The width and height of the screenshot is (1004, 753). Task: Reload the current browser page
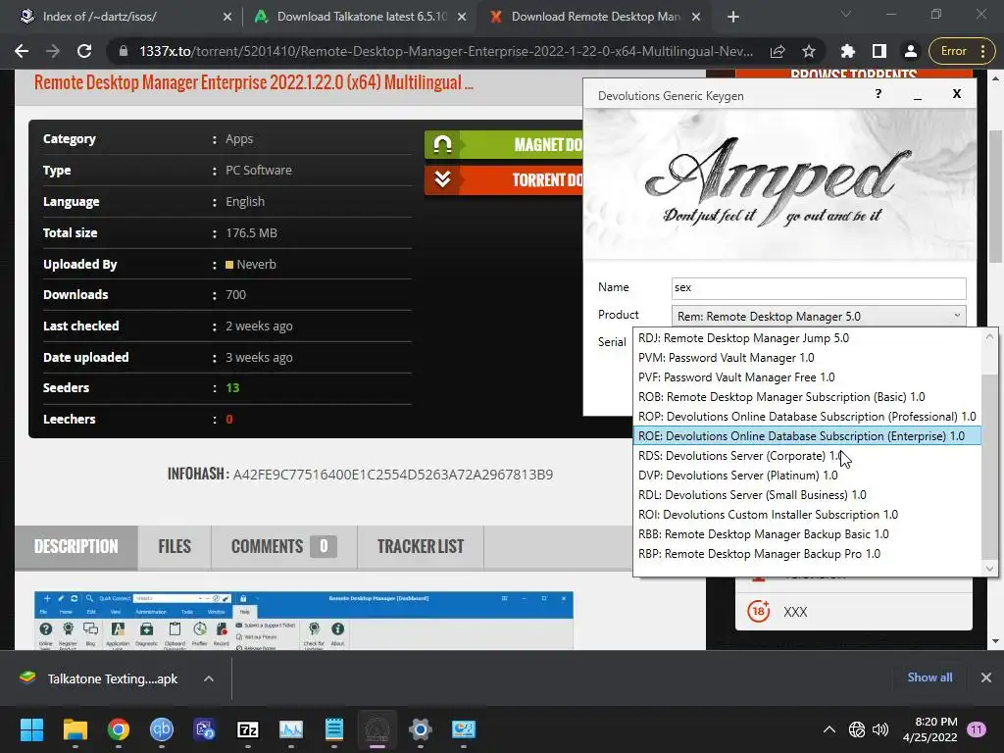click(84, 51)
